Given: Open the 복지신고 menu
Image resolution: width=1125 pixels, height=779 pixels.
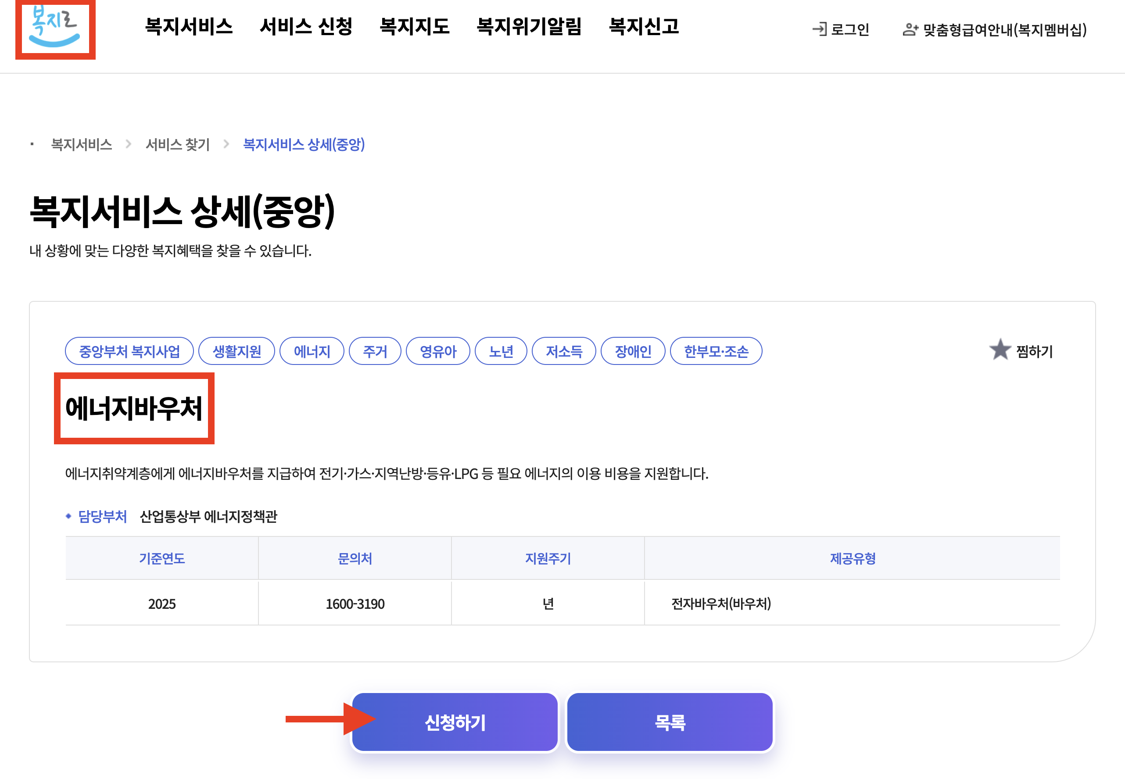Looking at the screenshot, I should [x=644, y=26].
